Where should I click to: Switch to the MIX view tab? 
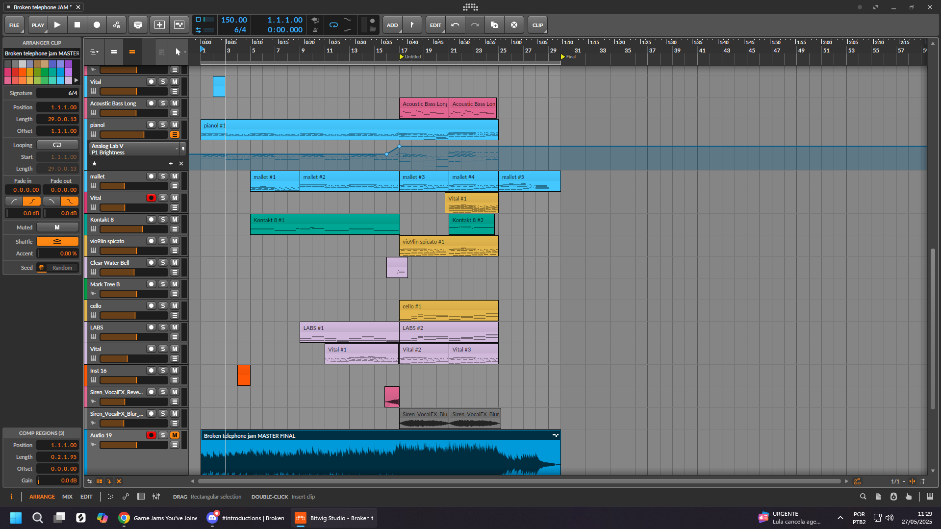[67, 497]
